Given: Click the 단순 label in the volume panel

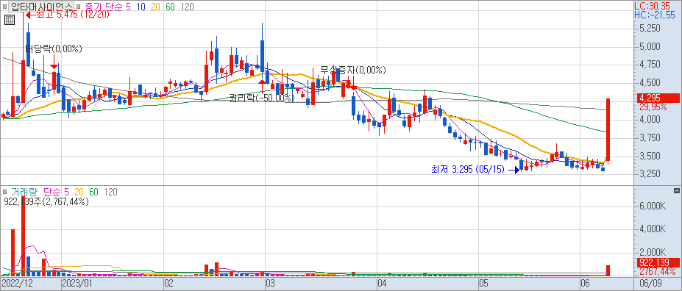Looking at the screenshot, I should click(53, 192).
